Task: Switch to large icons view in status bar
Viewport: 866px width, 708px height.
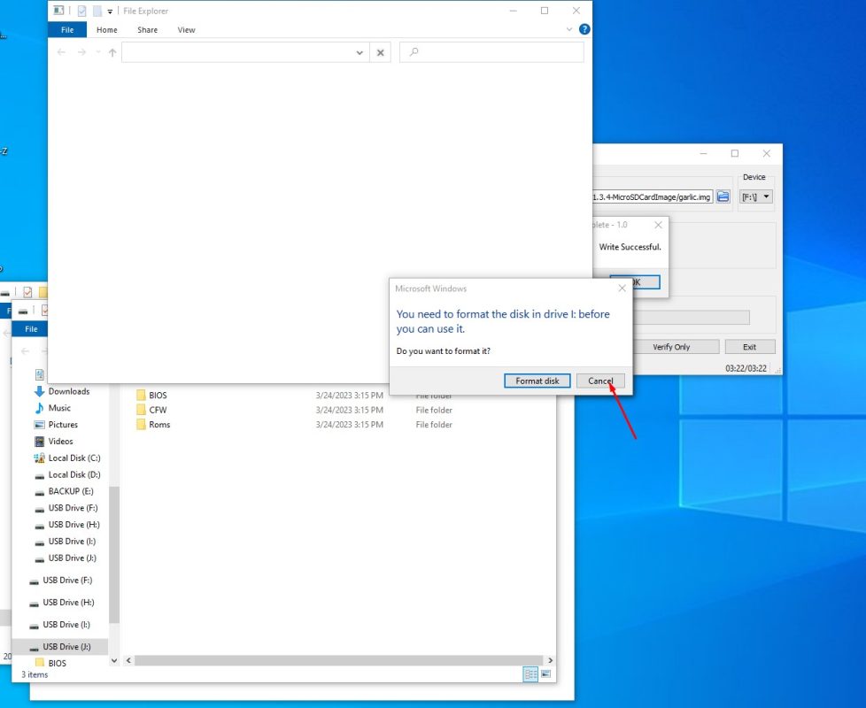Action: click(x=545, y=674)
